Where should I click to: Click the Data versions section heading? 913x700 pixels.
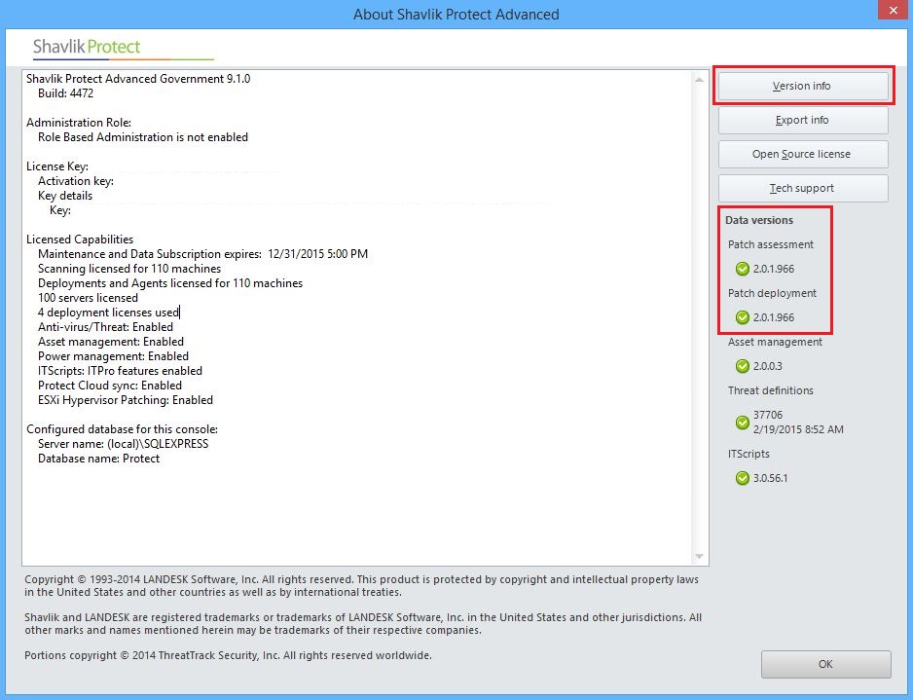[758, 220]
